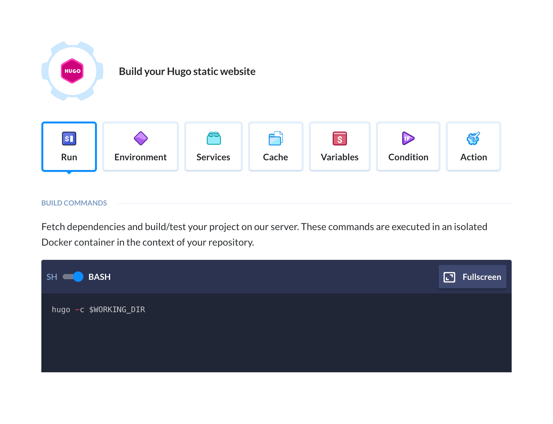The height and width of the screenshot is (424, 553).
Task: Select the Run command icon
Action: pyautogui.click(x=69, y=138)
